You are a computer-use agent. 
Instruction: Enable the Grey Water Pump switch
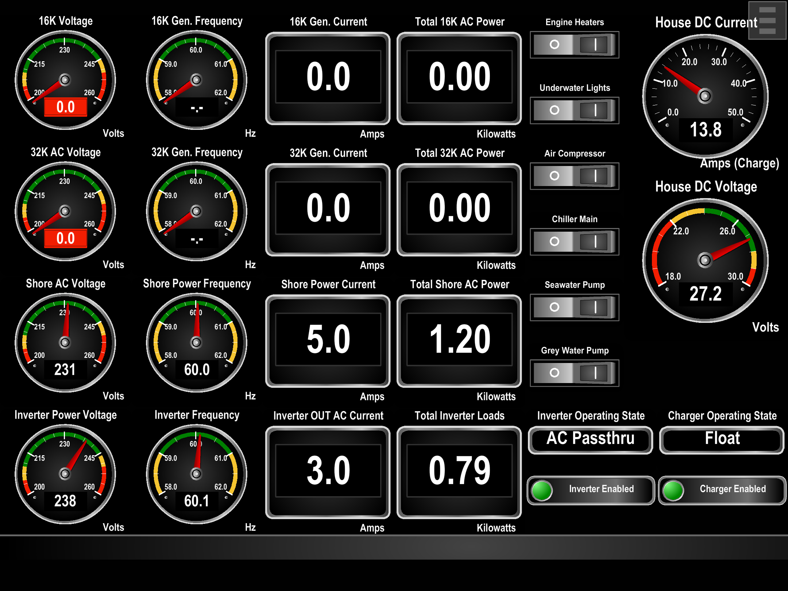[574, 373]
